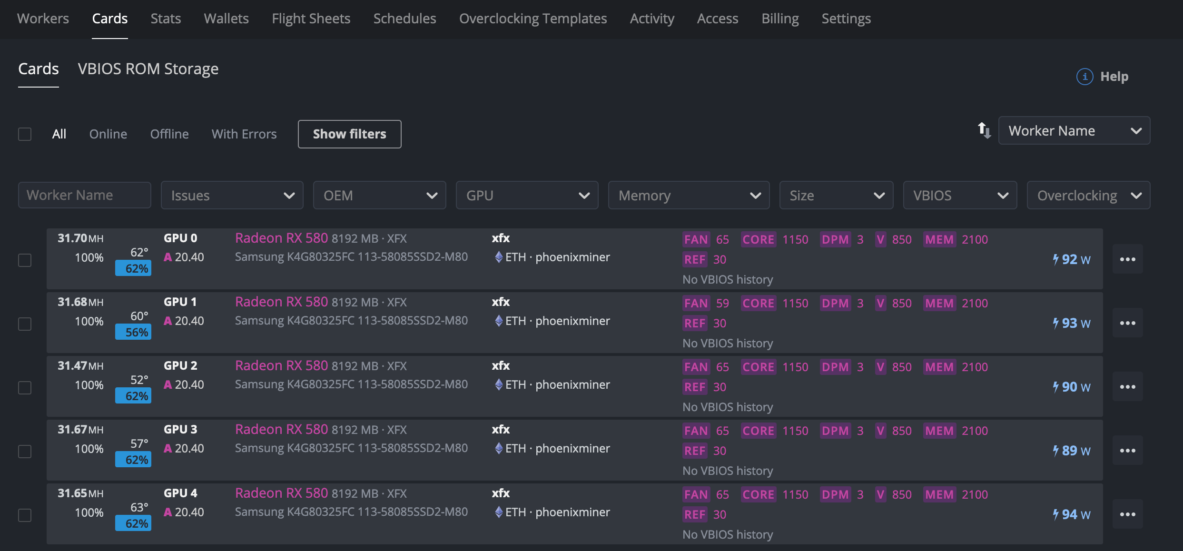Image resolution: width=1183 pixels, height=551 pixels.
Task: Focus the Worker Name filter input
Action: coord(84,196)
